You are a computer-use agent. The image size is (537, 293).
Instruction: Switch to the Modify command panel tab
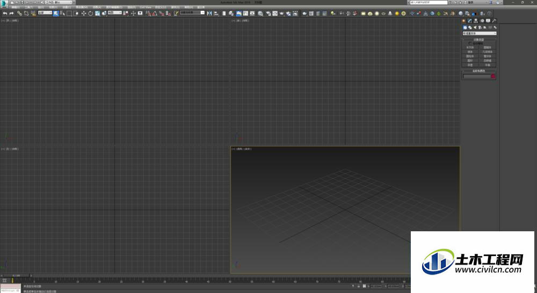[470, 20]
